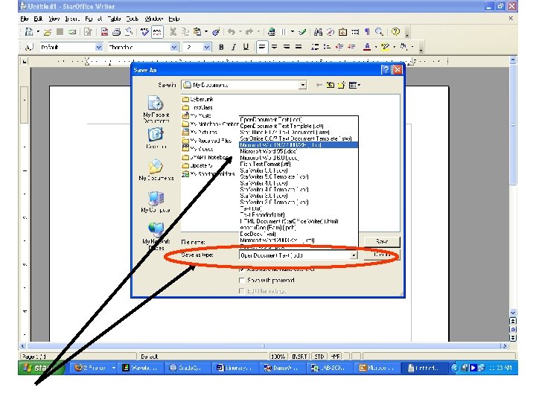Open Table menu in Writer
Viewport: 536px width, 402px height.
[x=114, y=19]
